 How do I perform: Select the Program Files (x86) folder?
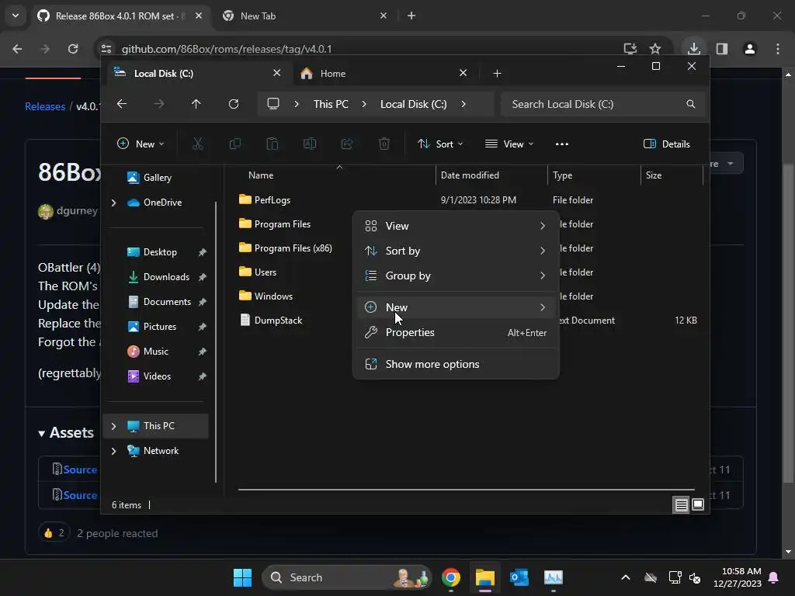click(293, 248)
